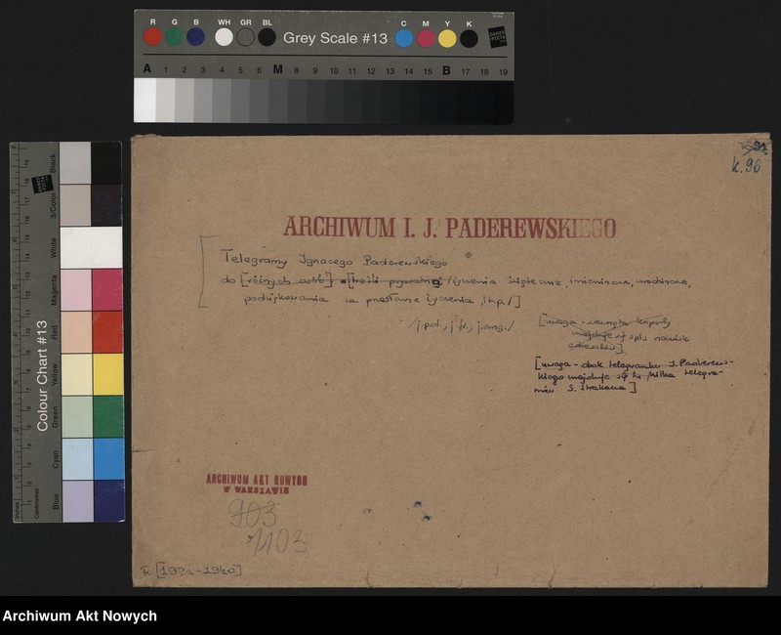Pick the saturated Red patch on the Colour Chart
Image resolution: width=781 pixels, height=635 pixels.
click(107, 332)
